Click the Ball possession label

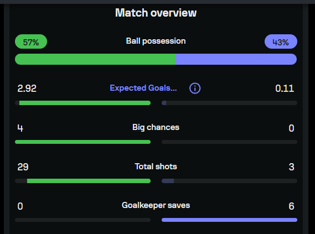[156, 41]
